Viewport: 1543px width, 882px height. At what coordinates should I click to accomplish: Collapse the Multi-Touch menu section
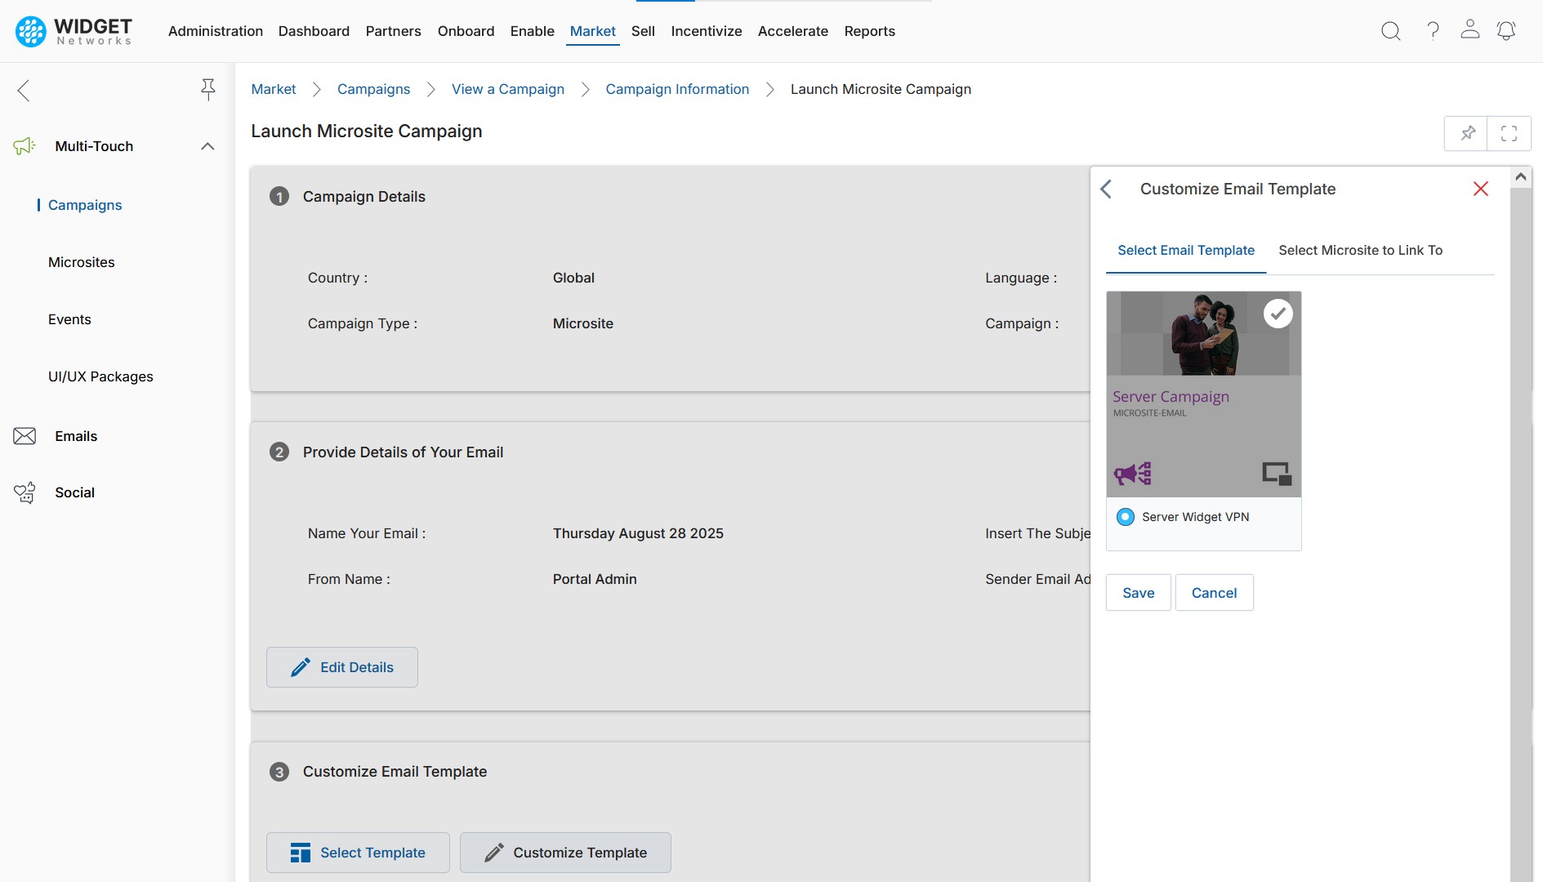coord(207,146)
